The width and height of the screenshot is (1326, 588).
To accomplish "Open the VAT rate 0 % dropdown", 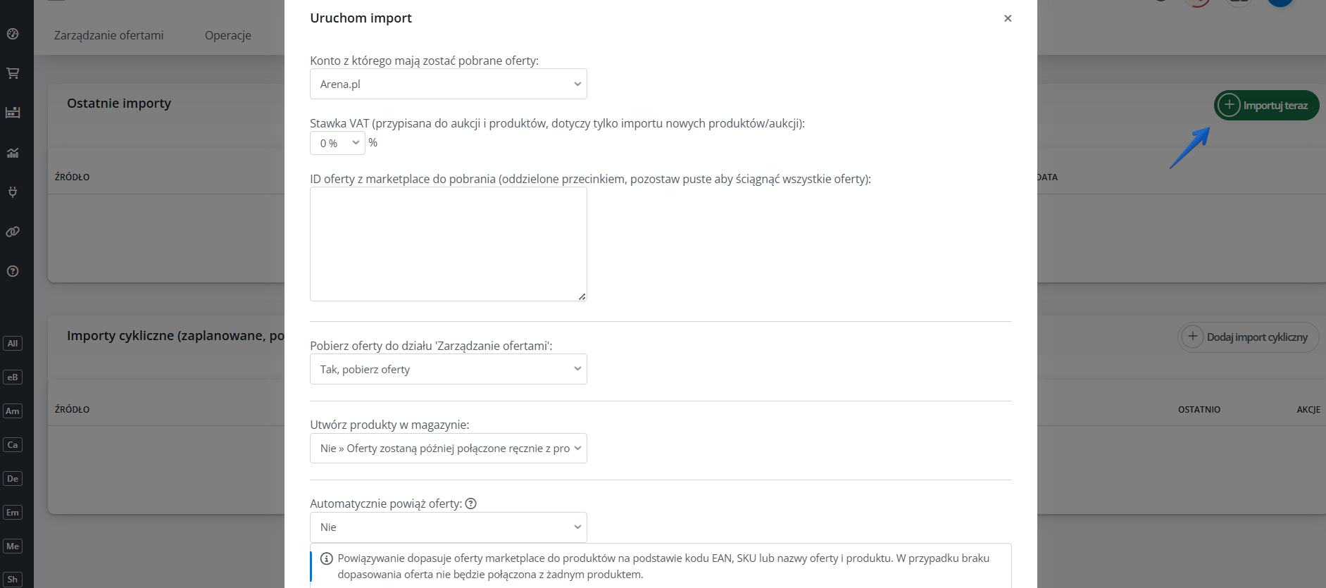I will tap(337, 143).
